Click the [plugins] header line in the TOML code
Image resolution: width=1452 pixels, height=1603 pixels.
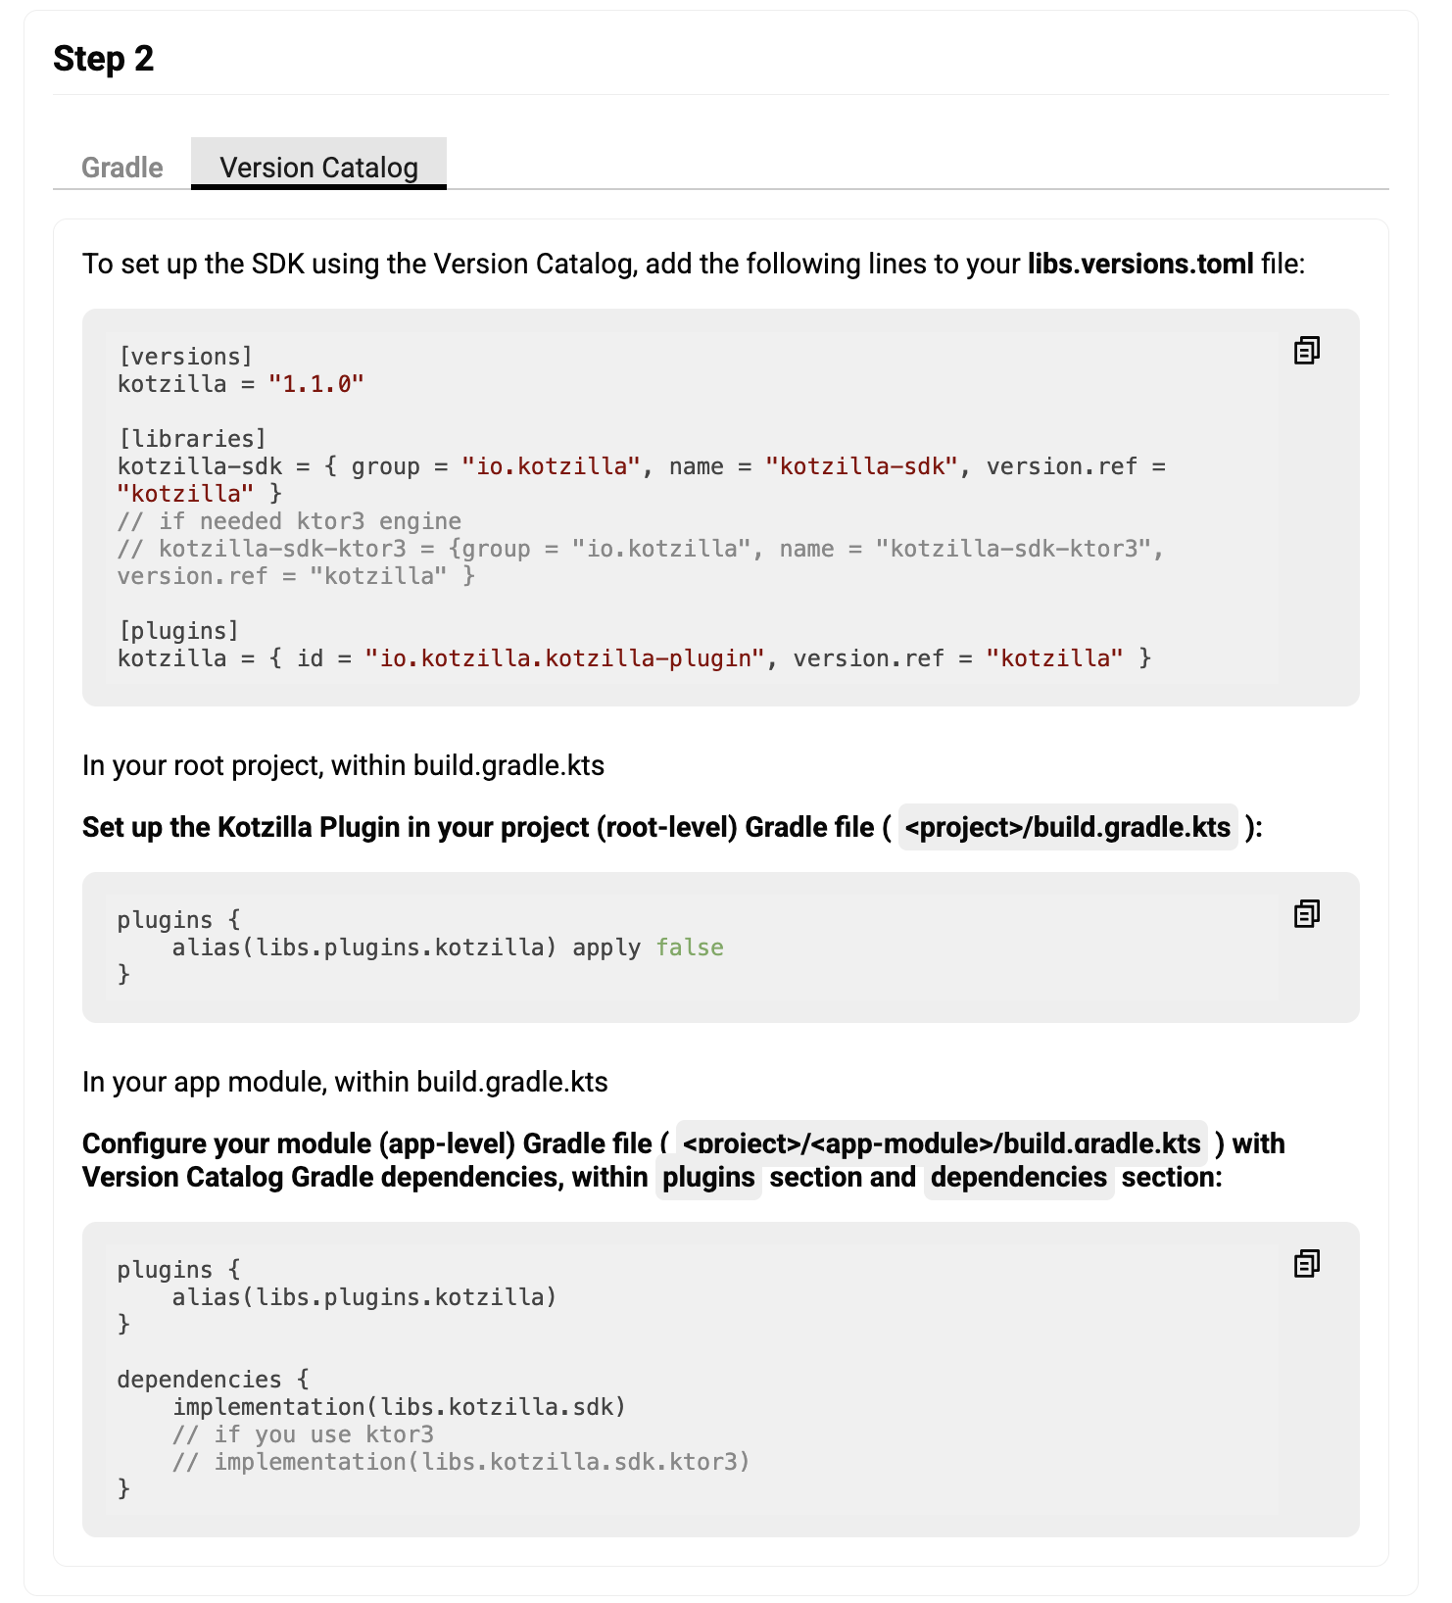coord(178,631)
